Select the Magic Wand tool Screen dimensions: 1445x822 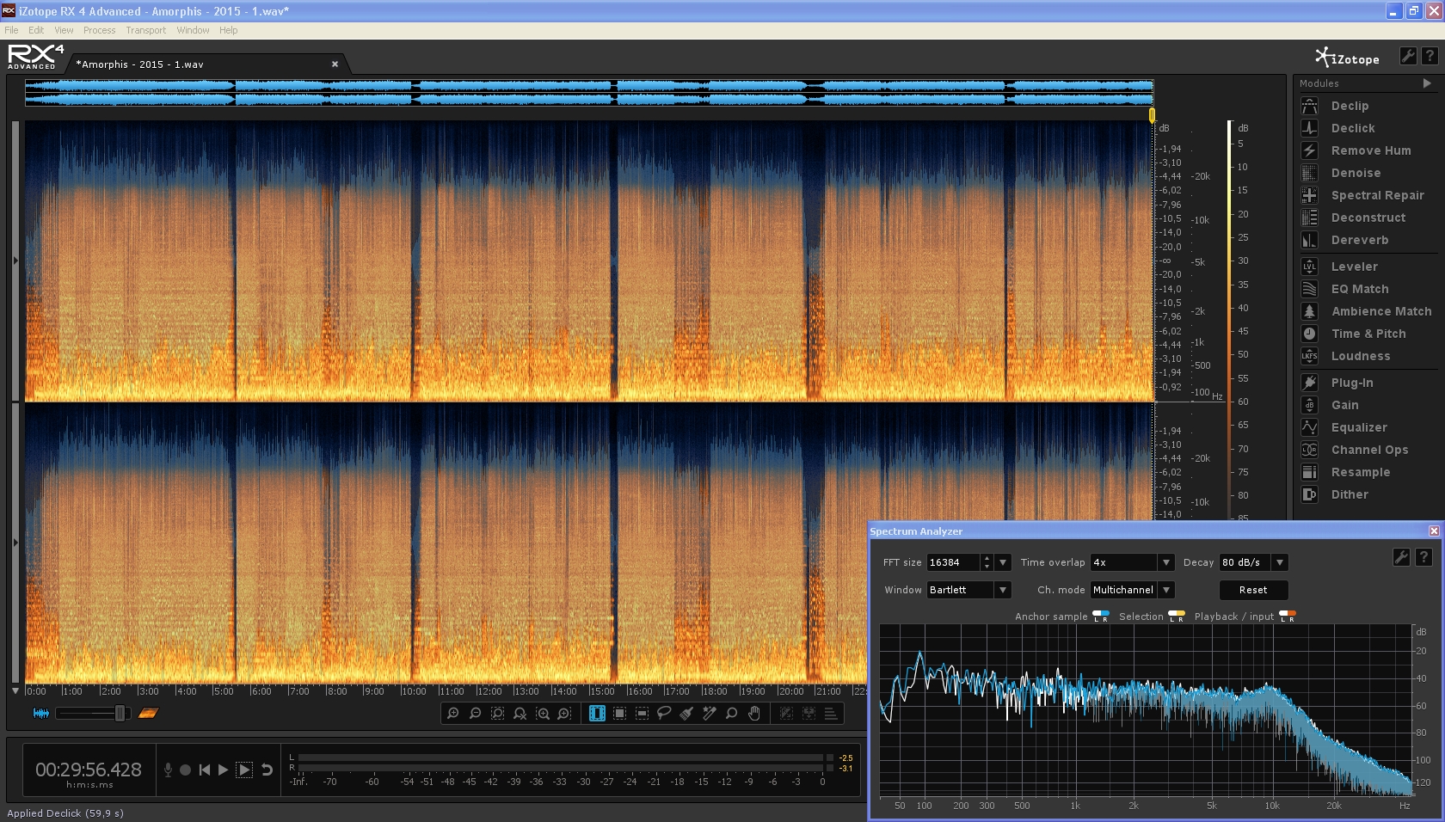[709, 713]
